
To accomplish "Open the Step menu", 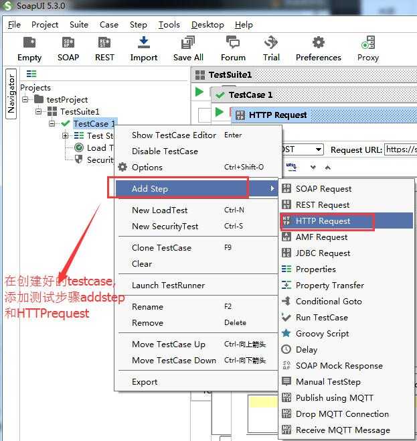I will point(138,25).
